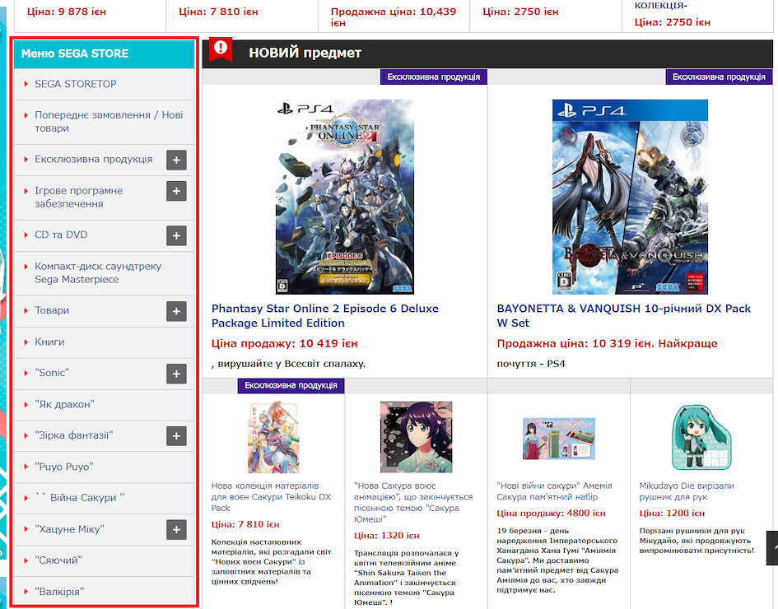Click Ціна продажу: 4800 ієн text
Viewport: 778px width, 609px height.
tap(552, 514)
